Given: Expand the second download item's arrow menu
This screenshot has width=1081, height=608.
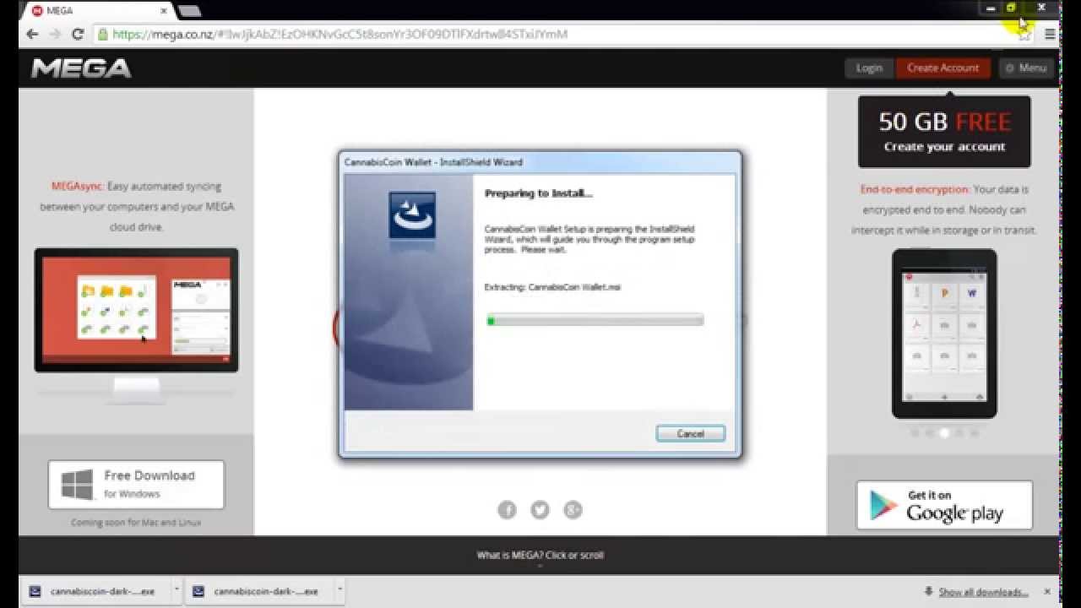Looking at the screenshot, I should point(340,591).
